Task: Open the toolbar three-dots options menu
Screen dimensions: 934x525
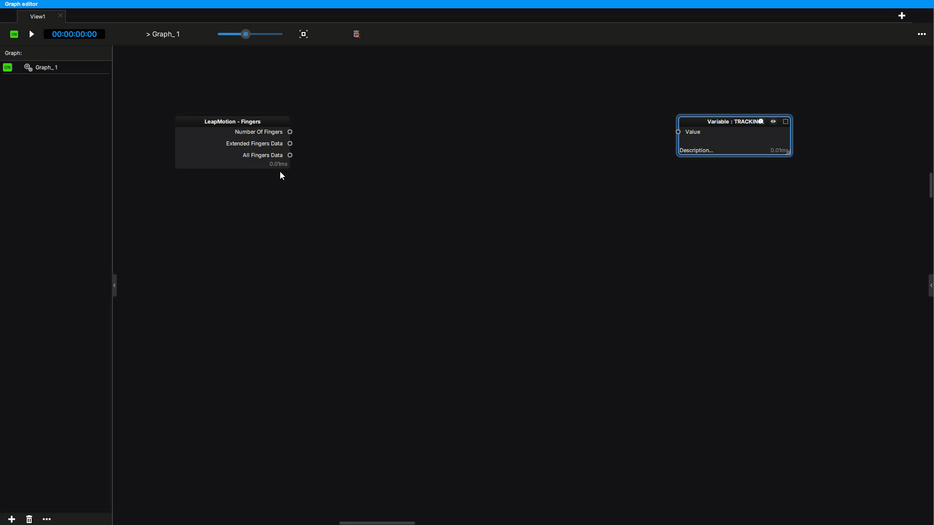Action: (921, 34)
